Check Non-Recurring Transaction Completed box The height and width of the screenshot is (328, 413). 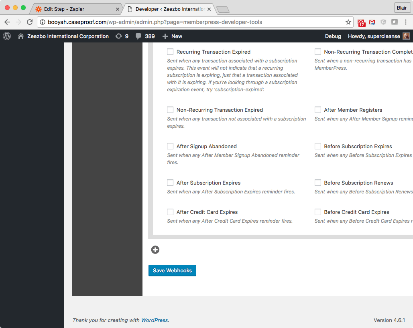click(318, 52)
